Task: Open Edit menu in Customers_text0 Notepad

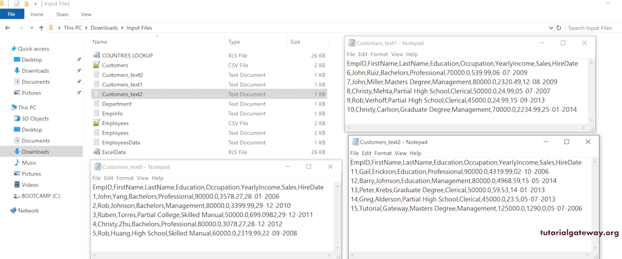Action: 108,178
